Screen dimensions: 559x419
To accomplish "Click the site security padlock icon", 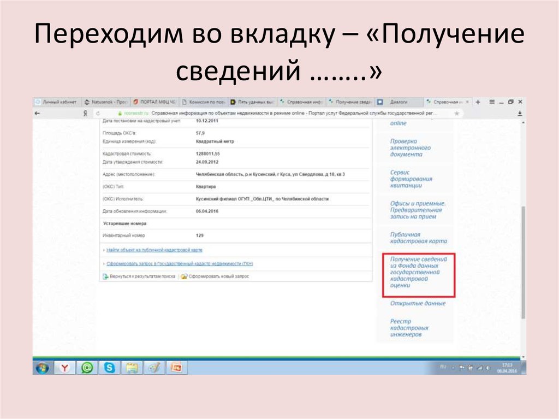I will pos(120,113).
